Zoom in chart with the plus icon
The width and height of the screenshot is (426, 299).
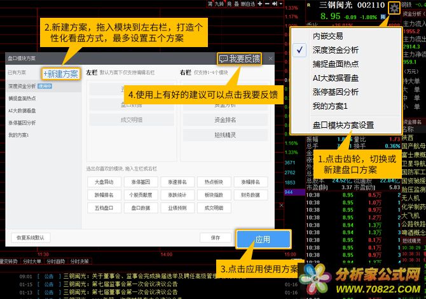point(260,4)
